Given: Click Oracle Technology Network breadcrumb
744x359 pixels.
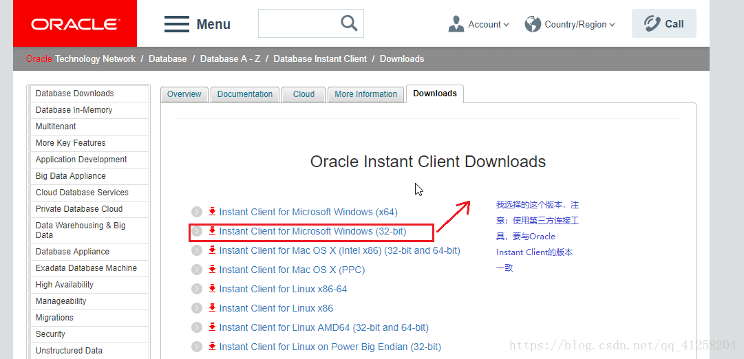Looking at the screenshot, I should (x=81, y=59).
